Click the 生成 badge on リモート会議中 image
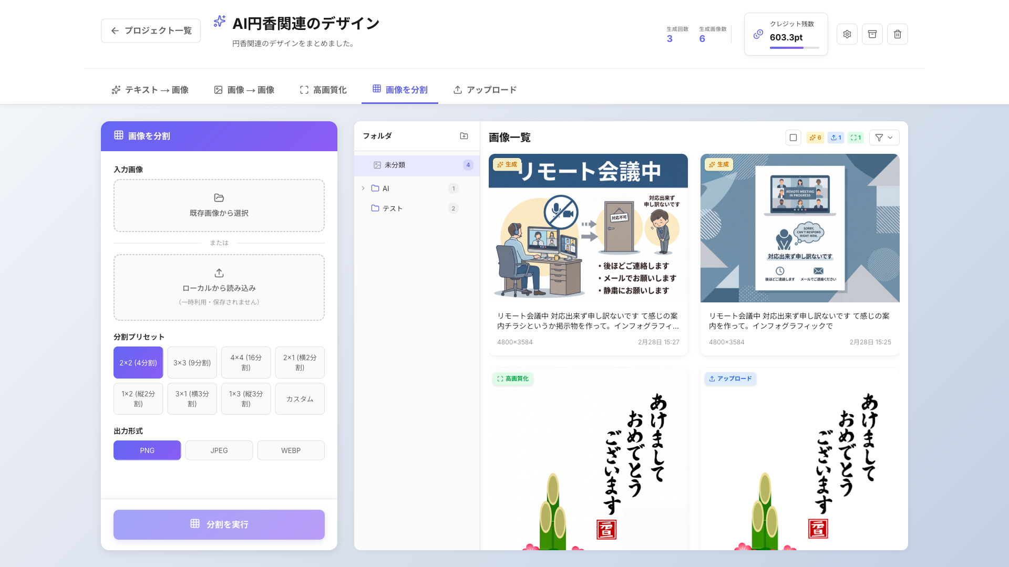This screenshot has height=567, width=1009. click(507, 164)
